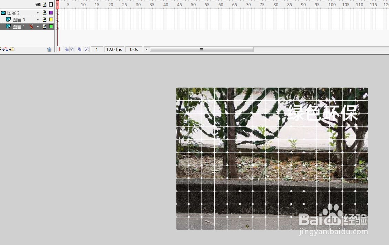Select the 图层 1 layer row
Viewport: 389px width, 245px height.
[27, 27]
